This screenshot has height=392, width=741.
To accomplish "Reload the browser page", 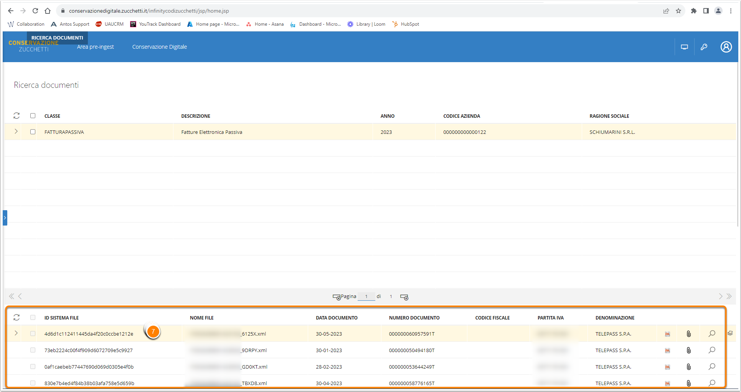I will pos(35,11).
